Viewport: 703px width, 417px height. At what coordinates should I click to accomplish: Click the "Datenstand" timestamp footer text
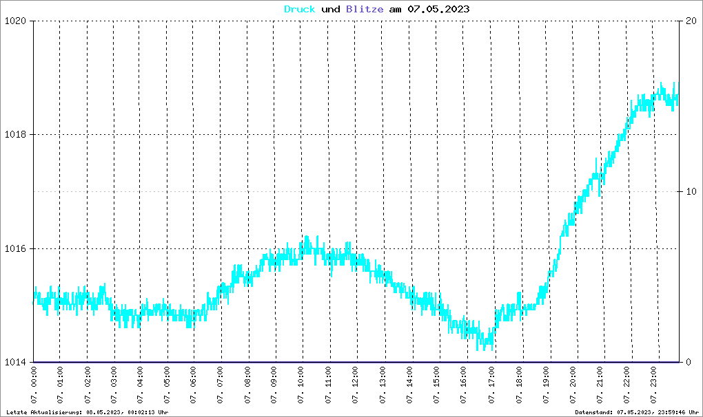pyautogui.click(x=637, y=412)
